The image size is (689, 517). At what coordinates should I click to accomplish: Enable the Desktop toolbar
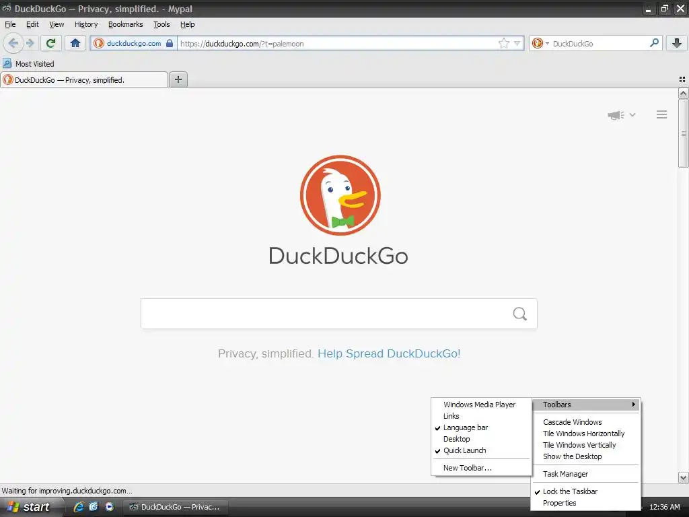click(481, 439)
